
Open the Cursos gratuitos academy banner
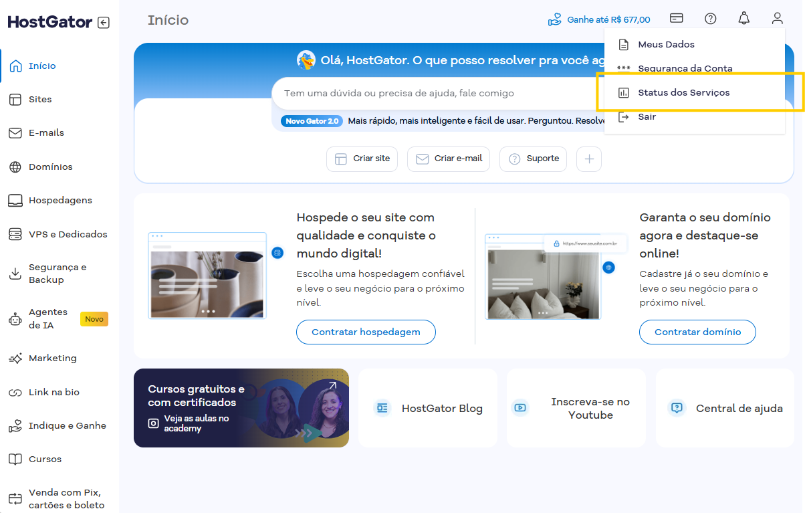(241, 408)
